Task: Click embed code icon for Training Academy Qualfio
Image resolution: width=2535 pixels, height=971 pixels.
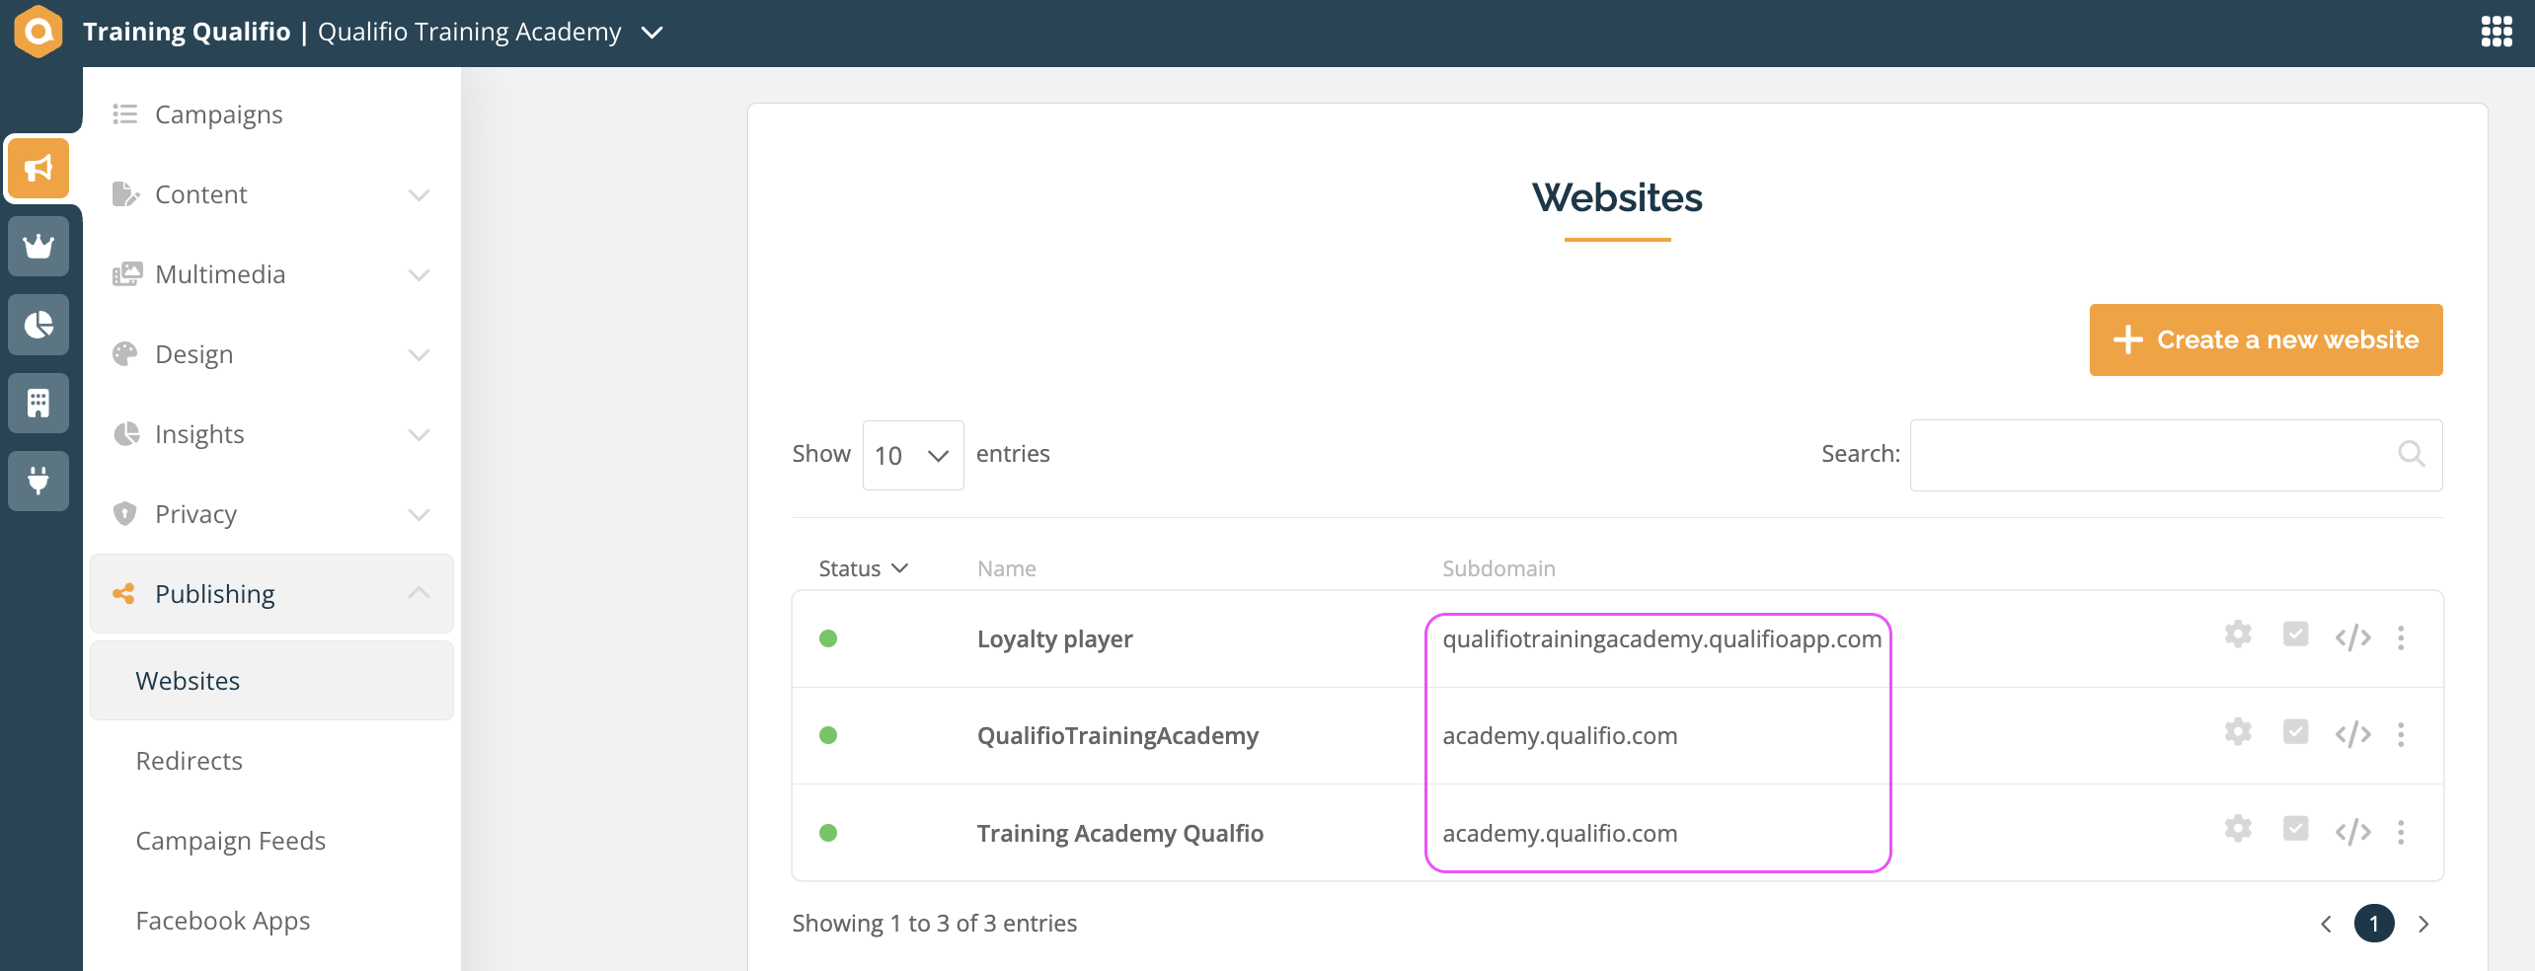Action: 2353,832
